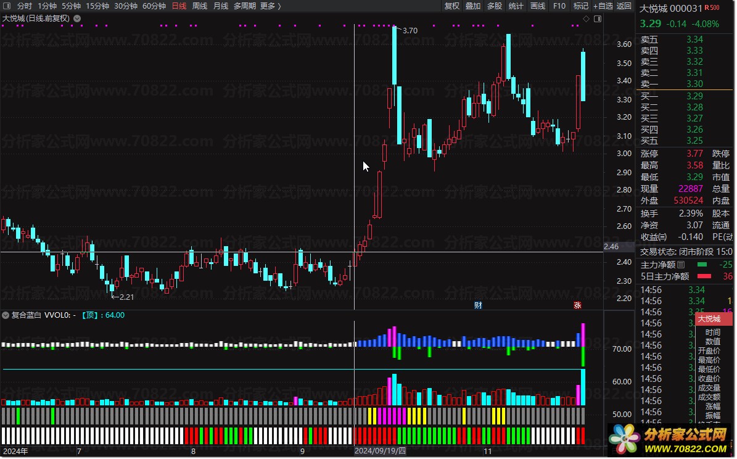This screenshot has height=459, width=737.
Task: Click the 5日主力净额 row
Action: [x=686, y=276]
